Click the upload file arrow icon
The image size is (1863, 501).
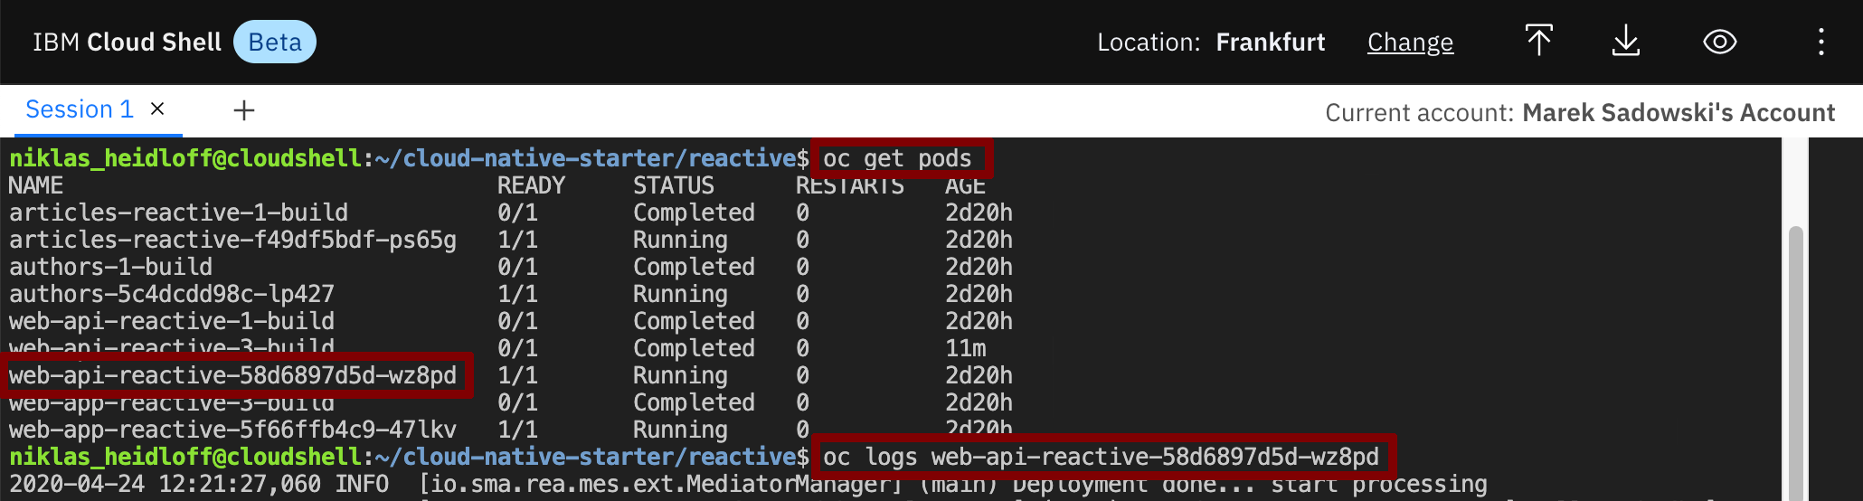pyautogui.click(x=1538, y=41)
